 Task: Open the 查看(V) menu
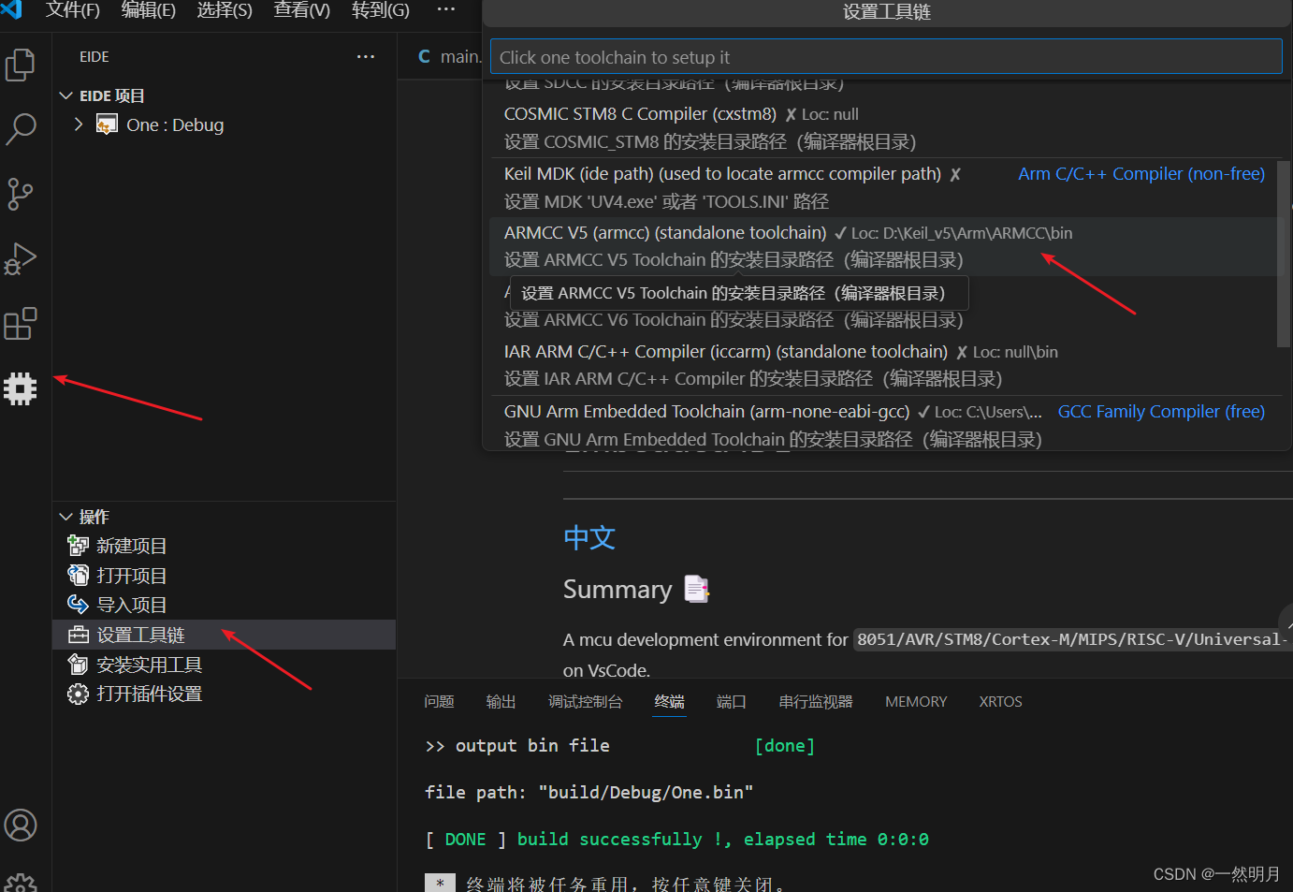(301, 10)
